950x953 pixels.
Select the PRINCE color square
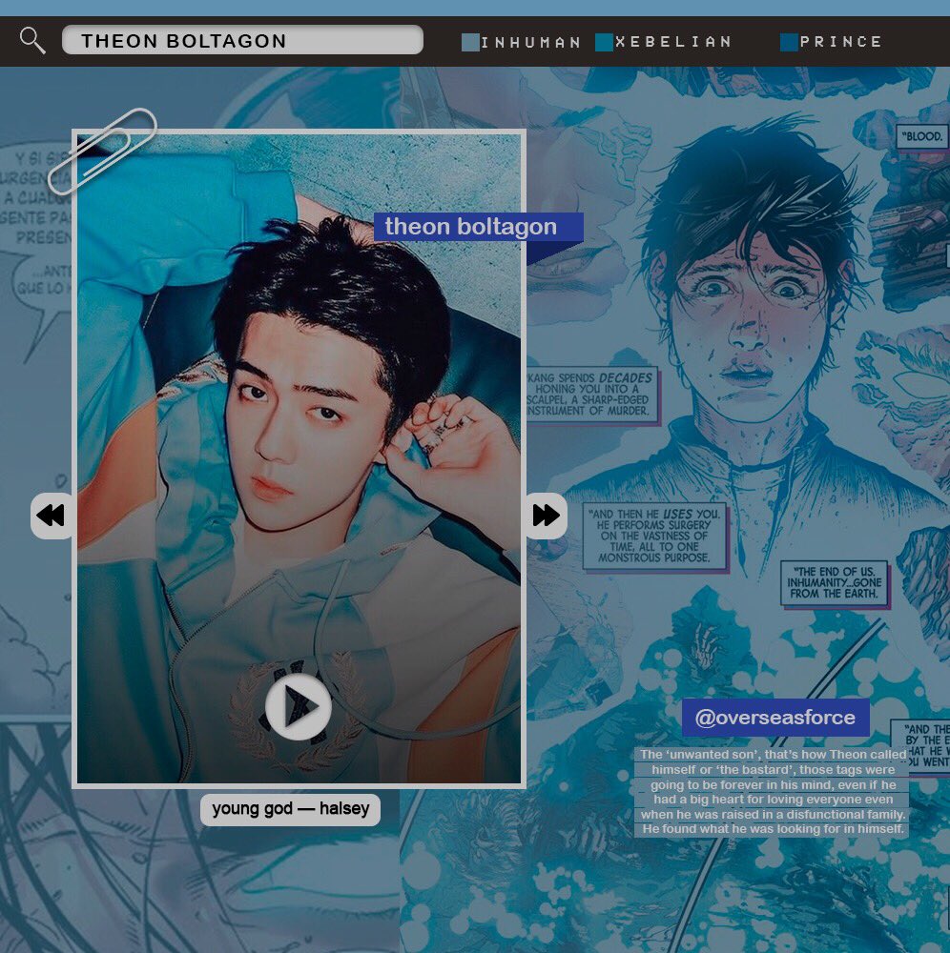coord(789,43)
